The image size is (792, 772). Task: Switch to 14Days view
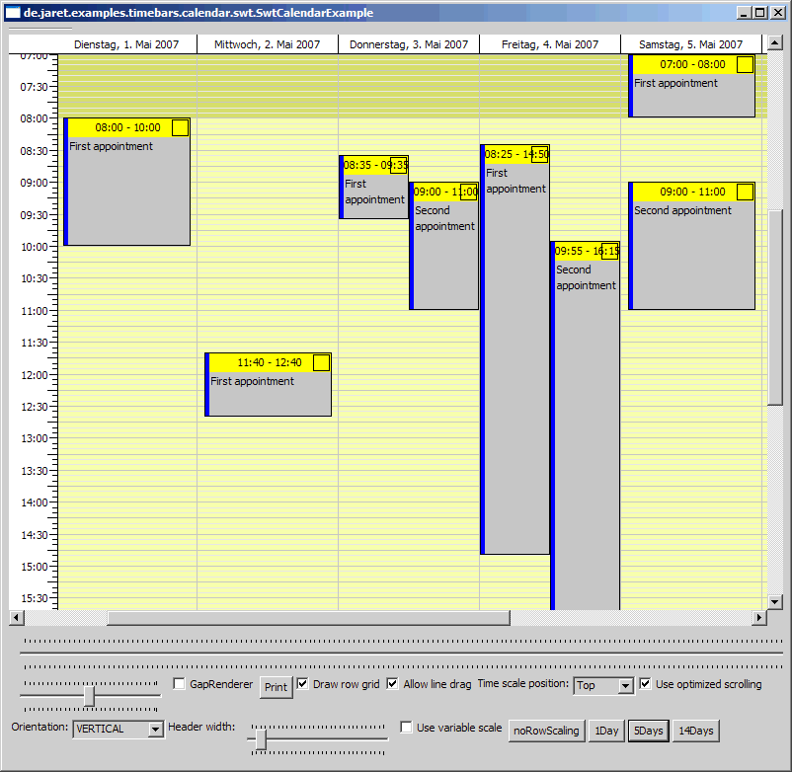[696, 731]
